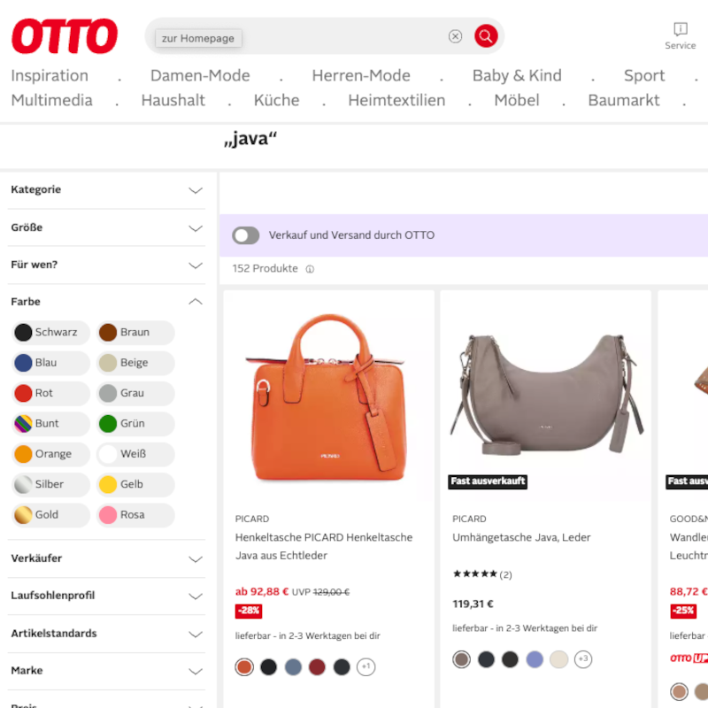
Task: Open Henkeltasche PICARD Henkeltasche Java product link
Action: coord(324,546)
